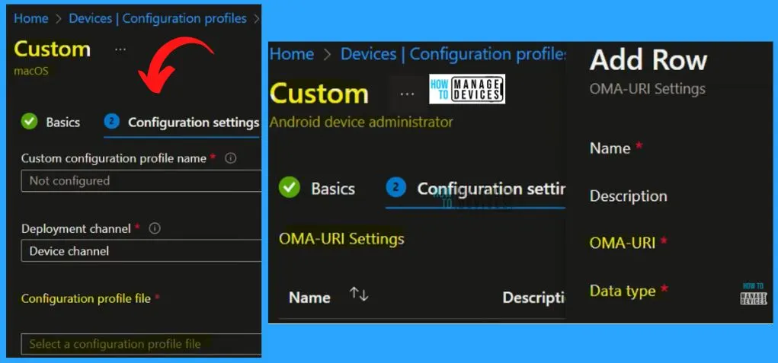
Task: Open Home breadcrumb in Android Custom panel
Action: coord(292,54)
